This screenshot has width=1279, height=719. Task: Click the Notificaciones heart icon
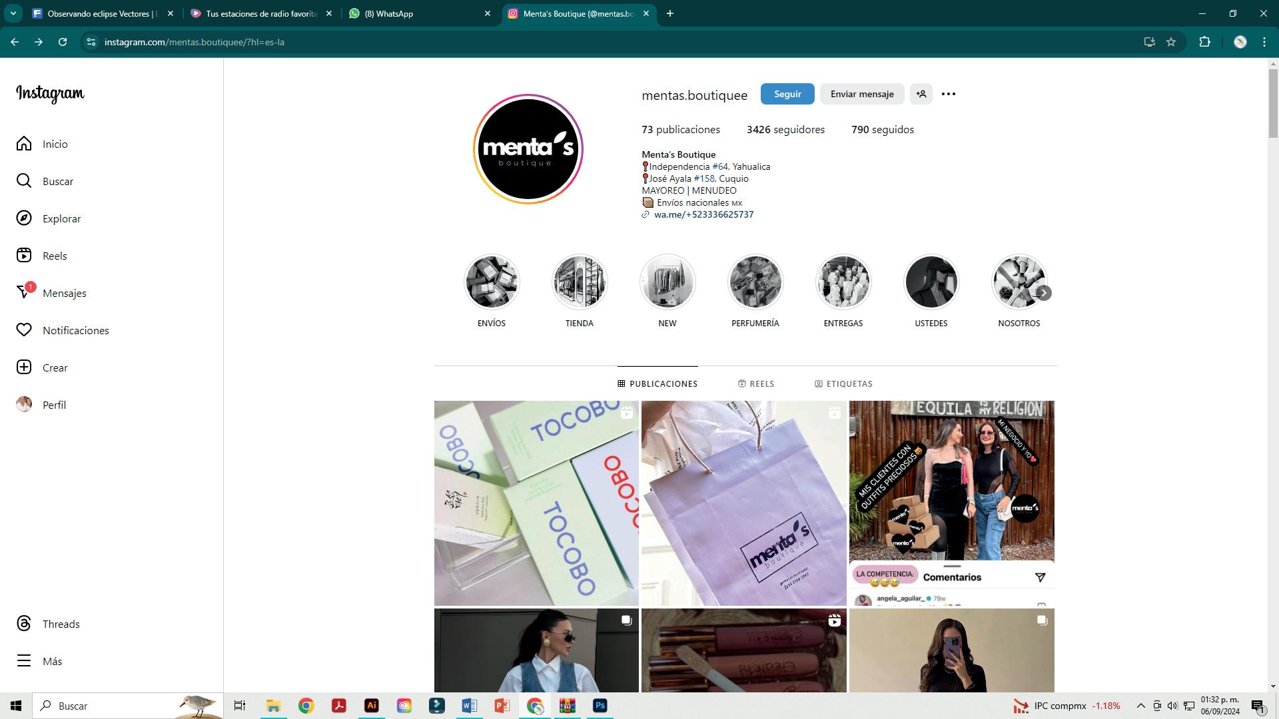pyautogui.click(x=24, y=330)
